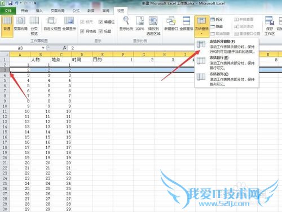Viewport: 282px width, 212px height.
Task: Click the Normal (普通) view icon
Action: pos(7,26)
